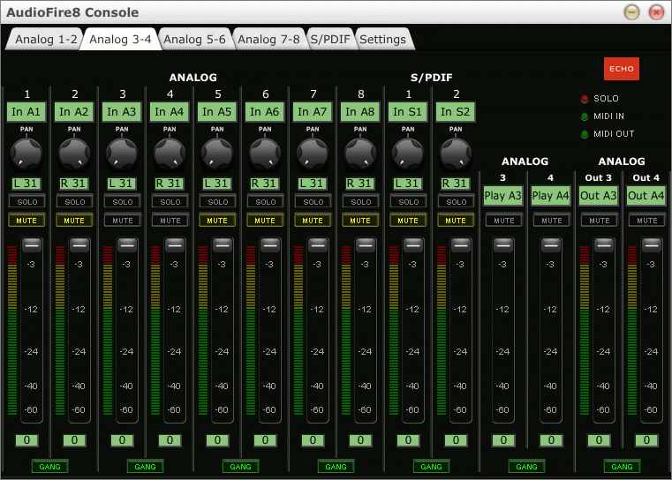Click the MIDI OUT indicator light
This screenshot has width=672, height=480.
coord(585,134)
